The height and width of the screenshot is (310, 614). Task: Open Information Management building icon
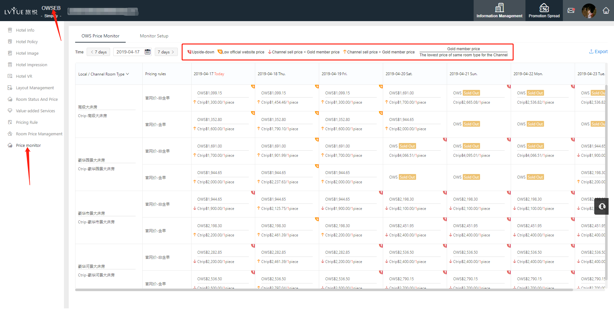tap(499, 8)
